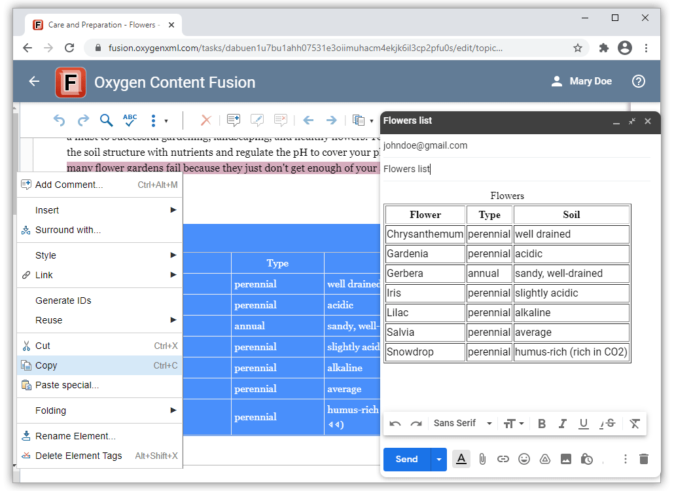674x491 pixels.
Task: Open the Help question mark icon
Action: click(639, 81)
